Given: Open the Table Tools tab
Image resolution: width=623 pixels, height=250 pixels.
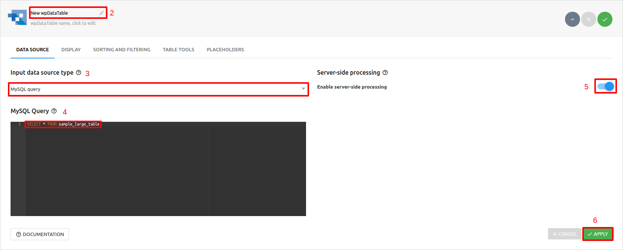Looking at the screenshot, I should (179, 50).
